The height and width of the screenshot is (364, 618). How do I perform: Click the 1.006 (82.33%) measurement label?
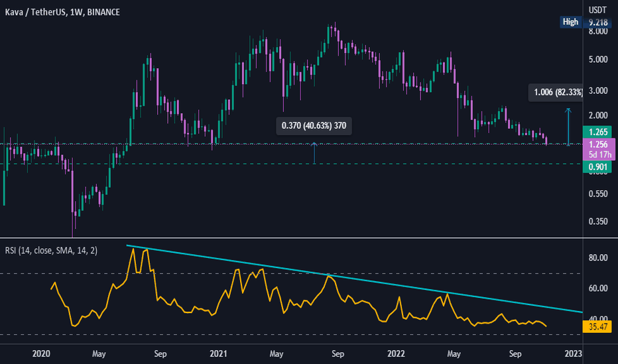[556, 93]
